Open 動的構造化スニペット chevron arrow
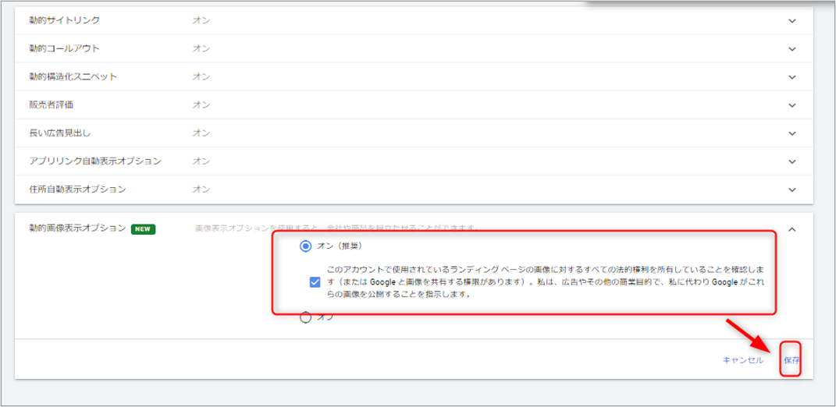This screenshot has height=407, width=836. (792, 76)
